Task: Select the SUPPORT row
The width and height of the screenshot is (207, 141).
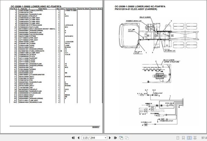Action: click(x=56, y=58)
